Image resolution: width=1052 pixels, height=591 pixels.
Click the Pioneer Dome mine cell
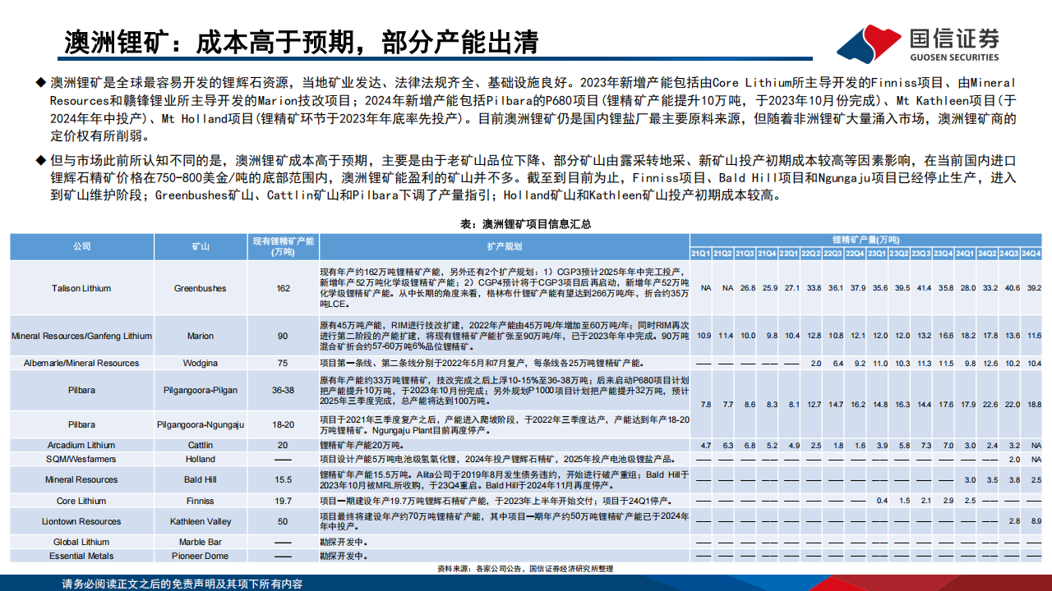(x=200, y=556)
